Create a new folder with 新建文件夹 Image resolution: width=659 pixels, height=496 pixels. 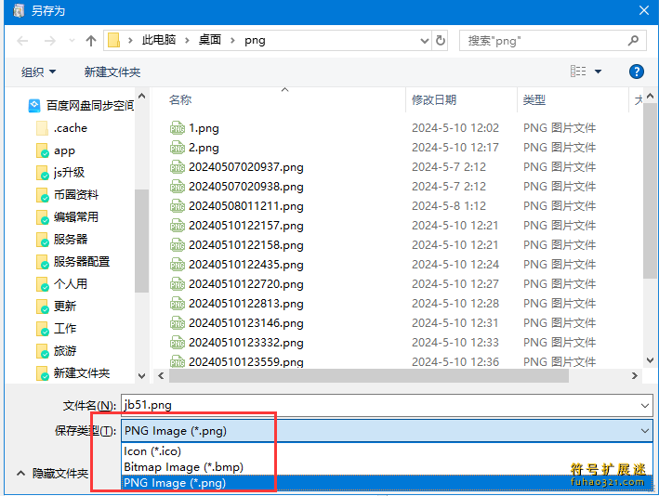[112, 72]
